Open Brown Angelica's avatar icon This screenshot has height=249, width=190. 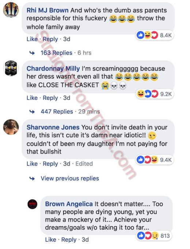click(33, 204)
